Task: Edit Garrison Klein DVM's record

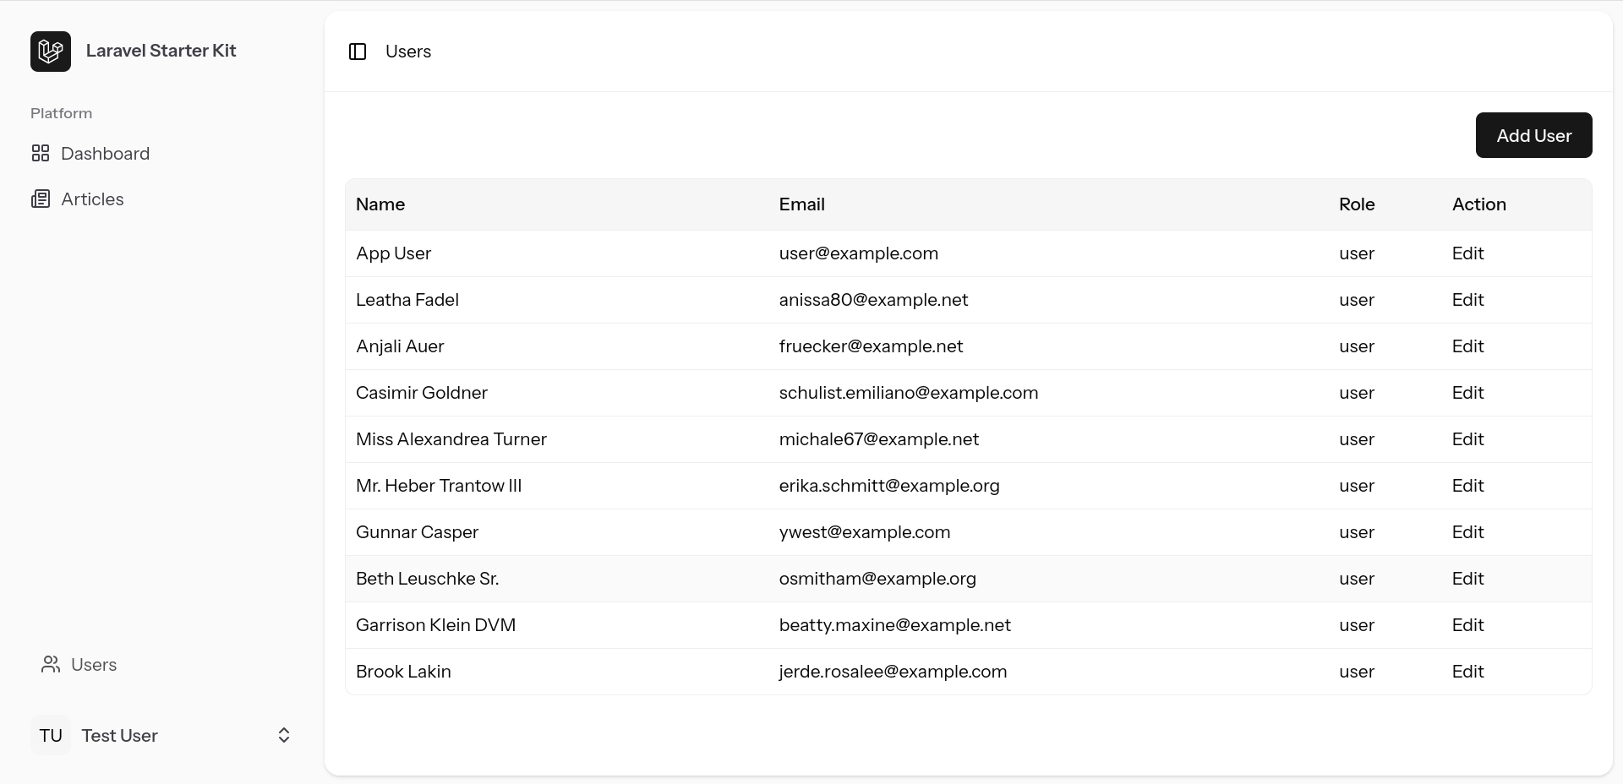Action: [x=1467, y=625]
